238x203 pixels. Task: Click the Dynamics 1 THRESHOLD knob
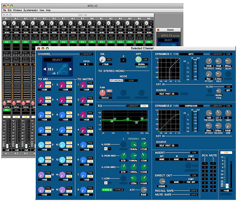click(209, 61)
